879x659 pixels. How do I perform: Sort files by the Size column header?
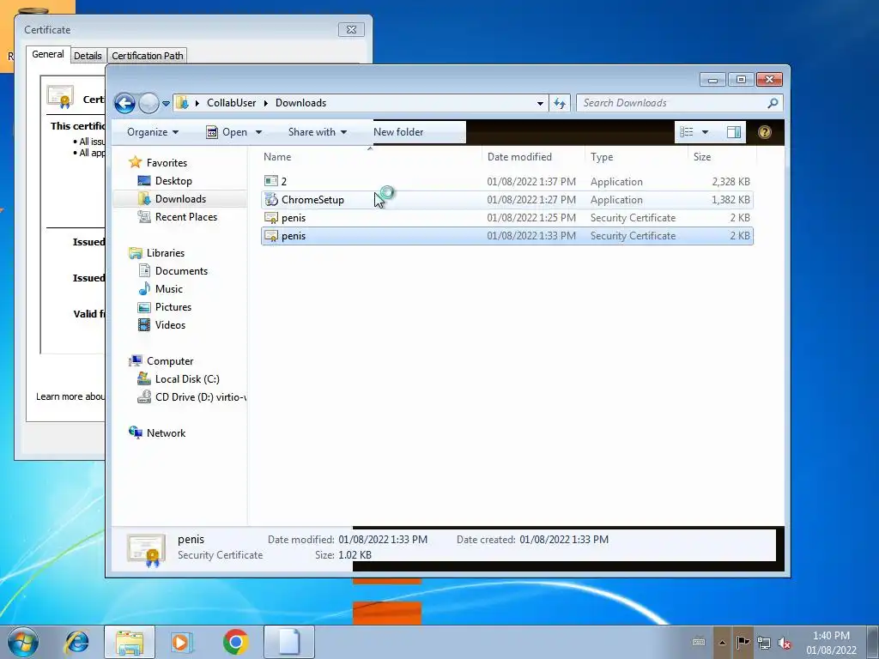tap(702, 157)
